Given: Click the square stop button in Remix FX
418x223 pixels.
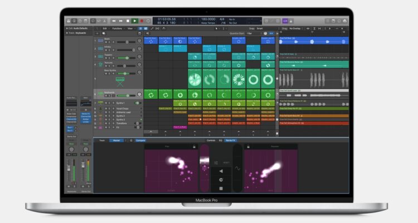Looking at the screenshot, I should point(221,187).
